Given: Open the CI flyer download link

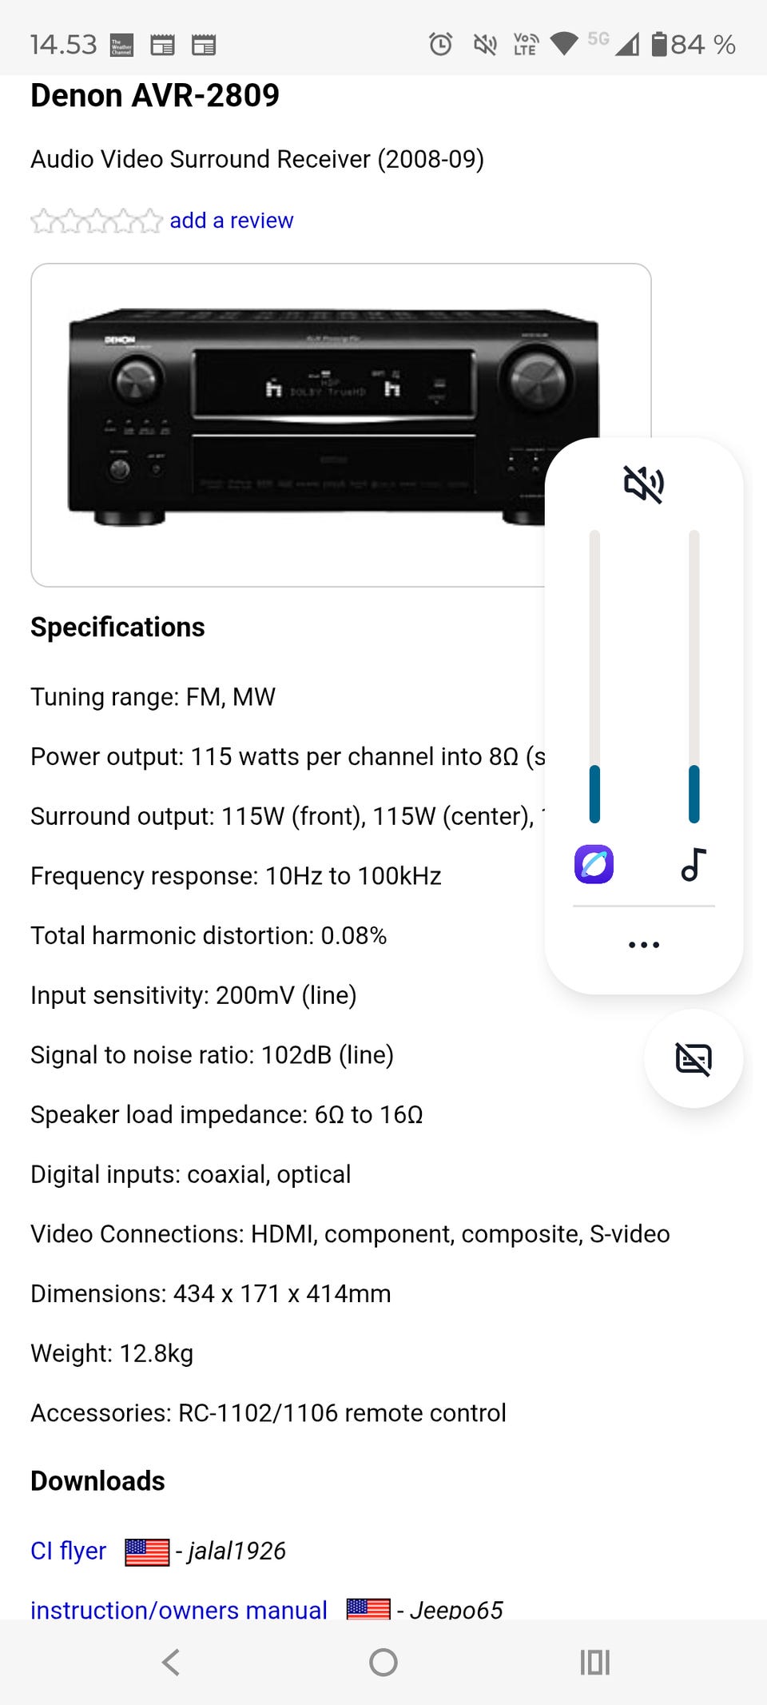Looking at the screenshot, I should (x=68, y=1551).
